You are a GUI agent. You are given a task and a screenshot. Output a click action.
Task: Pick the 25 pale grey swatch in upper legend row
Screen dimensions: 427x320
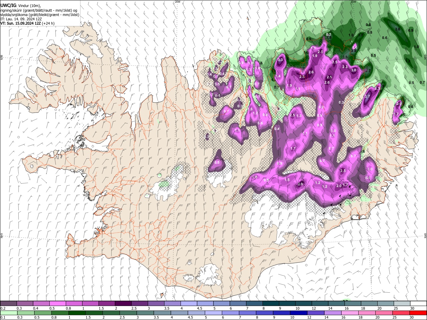point(402,304)
